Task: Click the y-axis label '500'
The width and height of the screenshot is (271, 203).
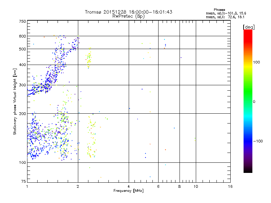Action: (22, 49)
